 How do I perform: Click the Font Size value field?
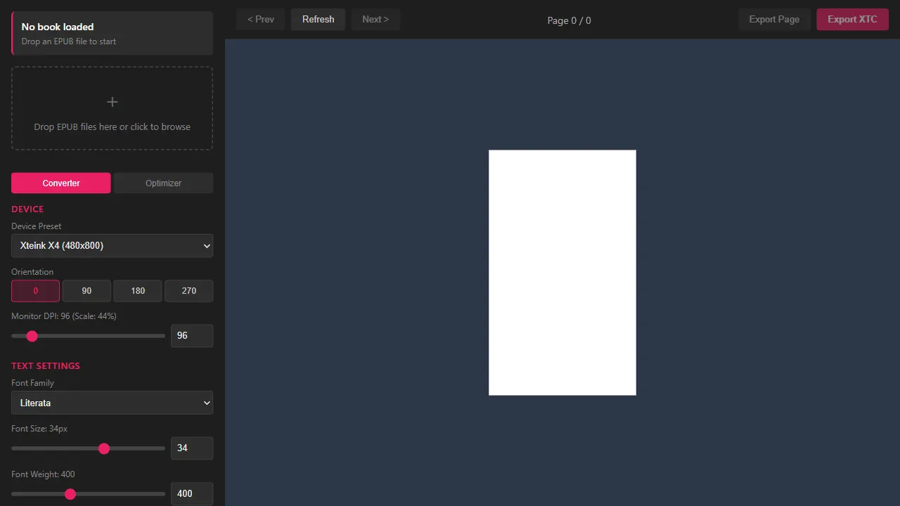[192, 448]
